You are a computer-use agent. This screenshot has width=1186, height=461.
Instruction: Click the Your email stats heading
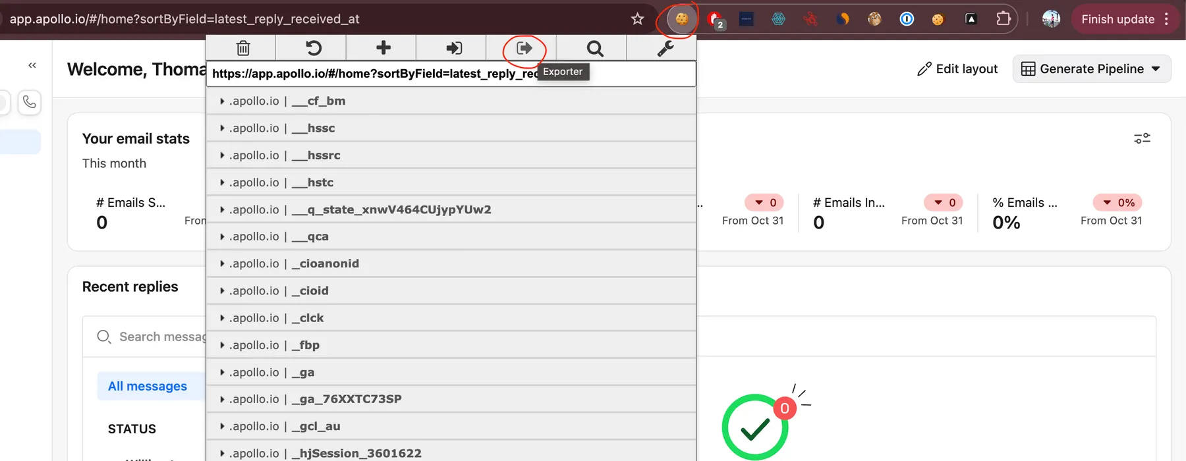click(x=136, y=138)
